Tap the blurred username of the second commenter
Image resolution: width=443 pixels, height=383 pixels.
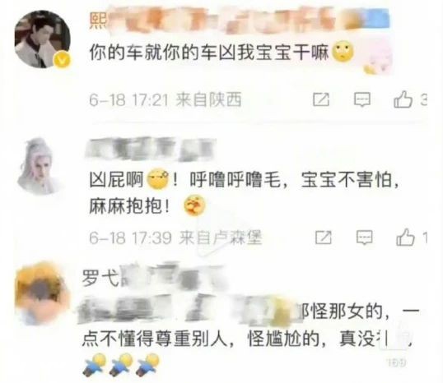[151, 149]
